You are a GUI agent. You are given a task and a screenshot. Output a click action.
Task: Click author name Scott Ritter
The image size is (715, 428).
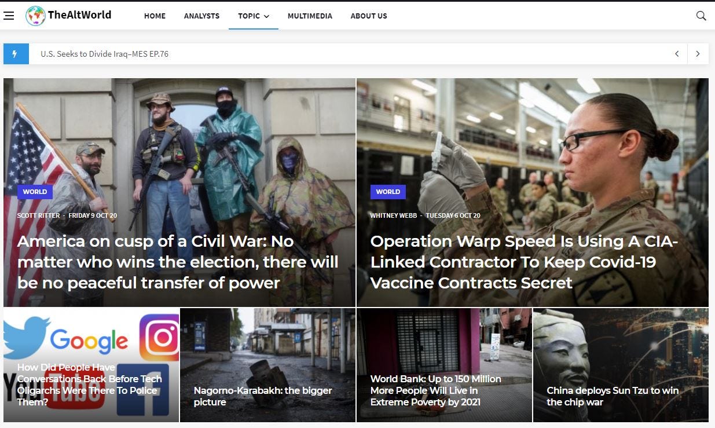[x=39, y=215]
